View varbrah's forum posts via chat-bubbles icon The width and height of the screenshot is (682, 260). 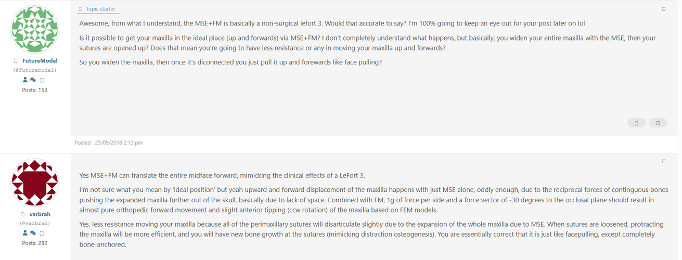(x=33, y=233)
